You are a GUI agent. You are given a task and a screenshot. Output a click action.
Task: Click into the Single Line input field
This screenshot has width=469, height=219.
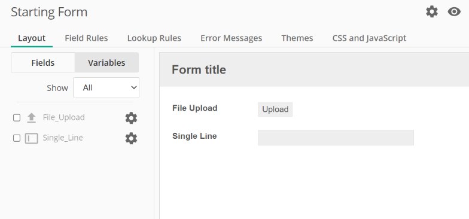pos(336,138)
